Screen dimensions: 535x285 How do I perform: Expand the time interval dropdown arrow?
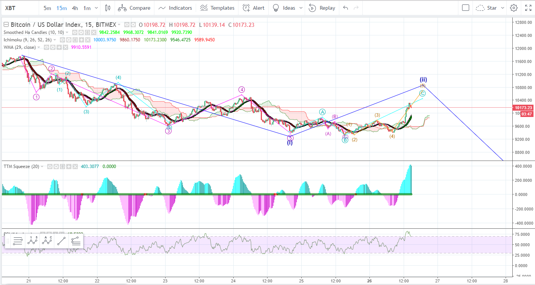coord(97,8)
